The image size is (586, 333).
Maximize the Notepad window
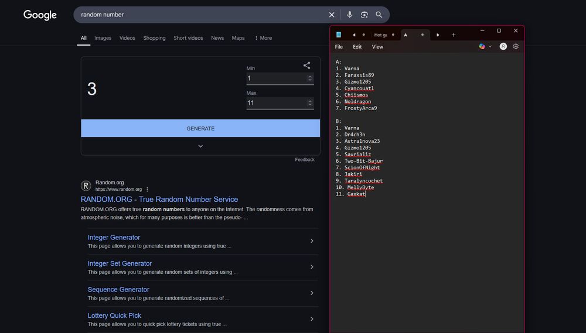tap(499, 30)
